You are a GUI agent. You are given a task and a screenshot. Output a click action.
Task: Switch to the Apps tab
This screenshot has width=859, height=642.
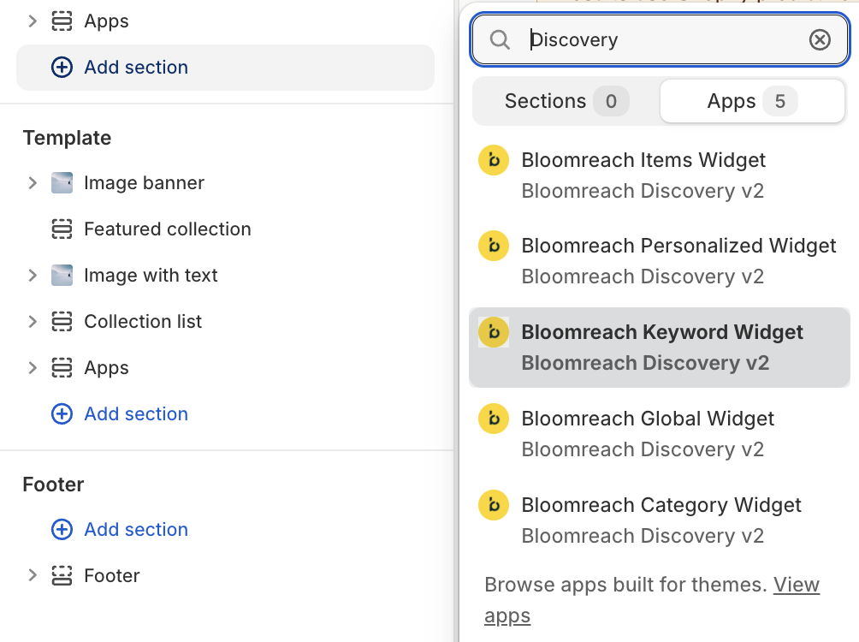click(752, 101)
